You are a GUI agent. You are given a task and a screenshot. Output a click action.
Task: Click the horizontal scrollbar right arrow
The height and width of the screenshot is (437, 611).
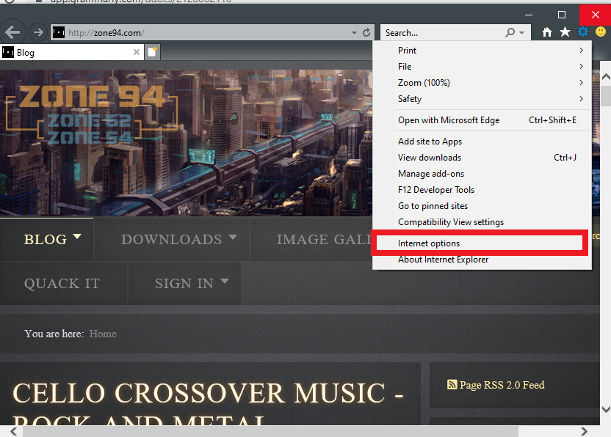584,431
